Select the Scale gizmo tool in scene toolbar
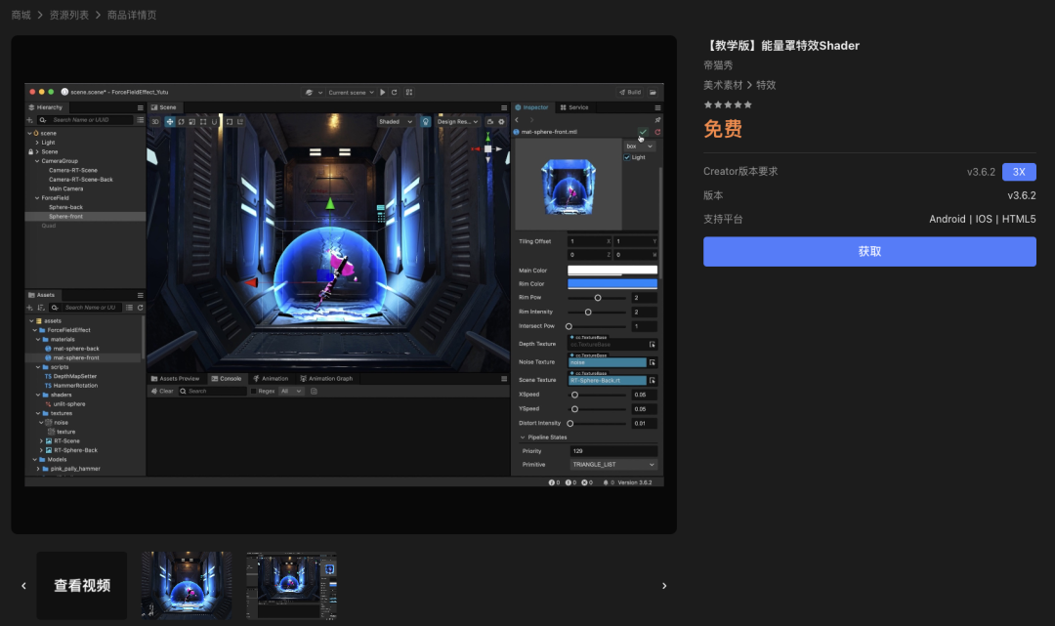The height and width of the screenshot is (626, 1055). [191, 122]
